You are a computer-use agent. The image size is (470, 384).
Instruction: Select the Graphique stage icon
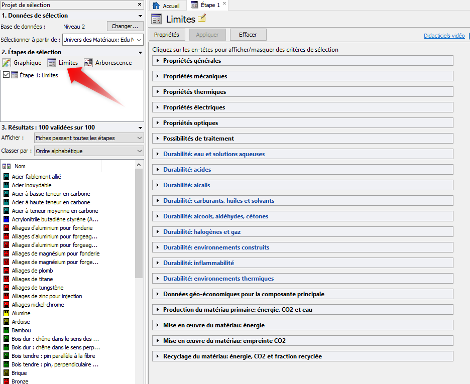(7, 63)
